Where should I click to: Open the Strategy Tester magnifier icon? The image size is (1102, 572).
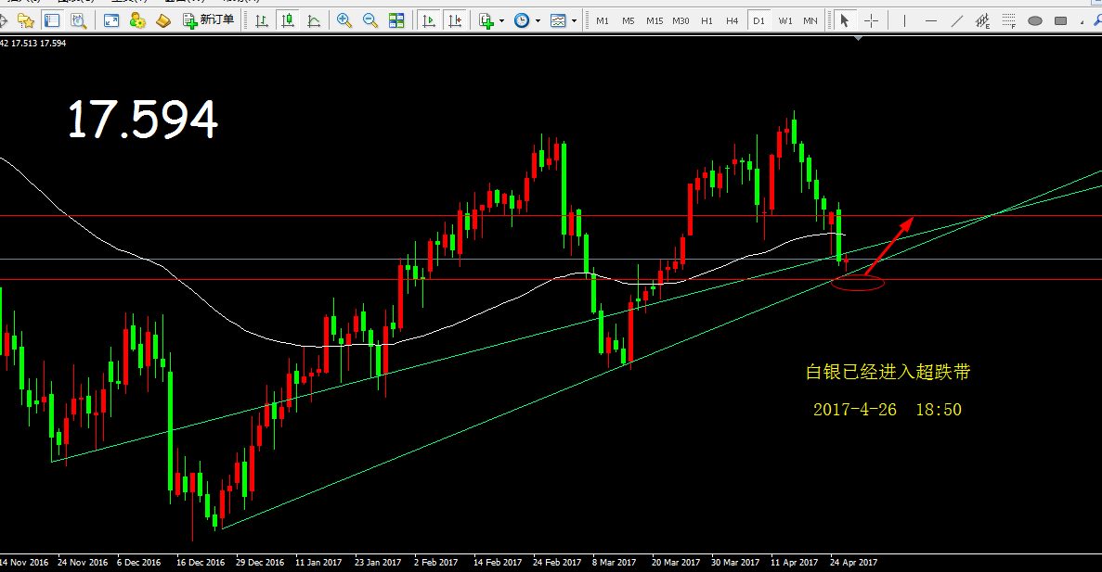[79, 20]
